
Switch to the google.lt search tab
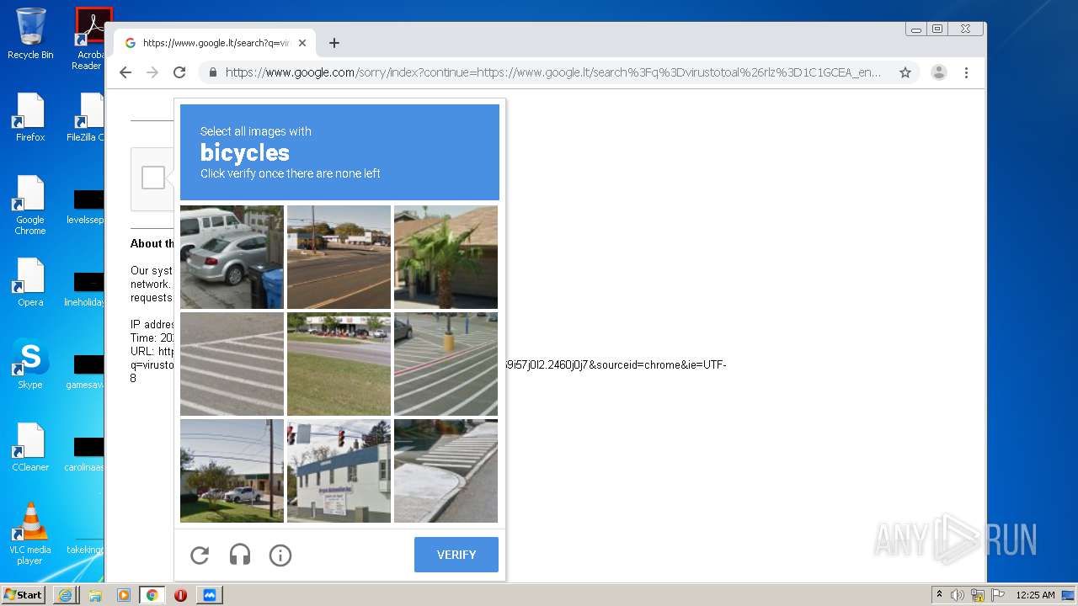pyautogui.click(x=215, y=43)
